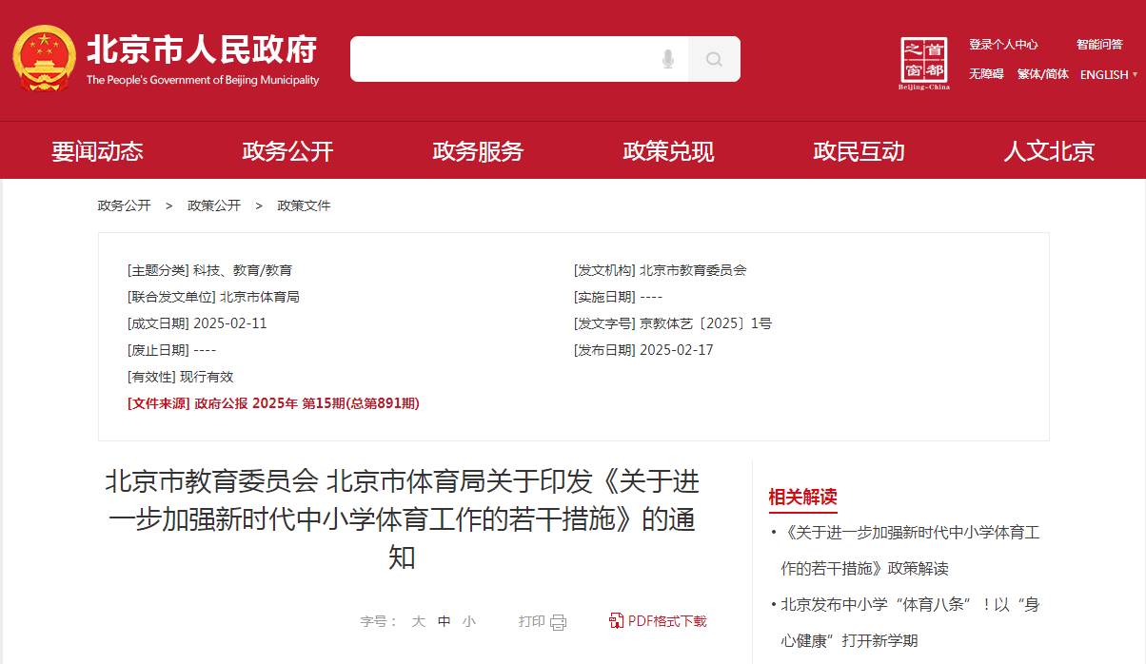Click PDF格式下载 download link
The width and height of the screenshot is (1146, 664).
[667, 622]
